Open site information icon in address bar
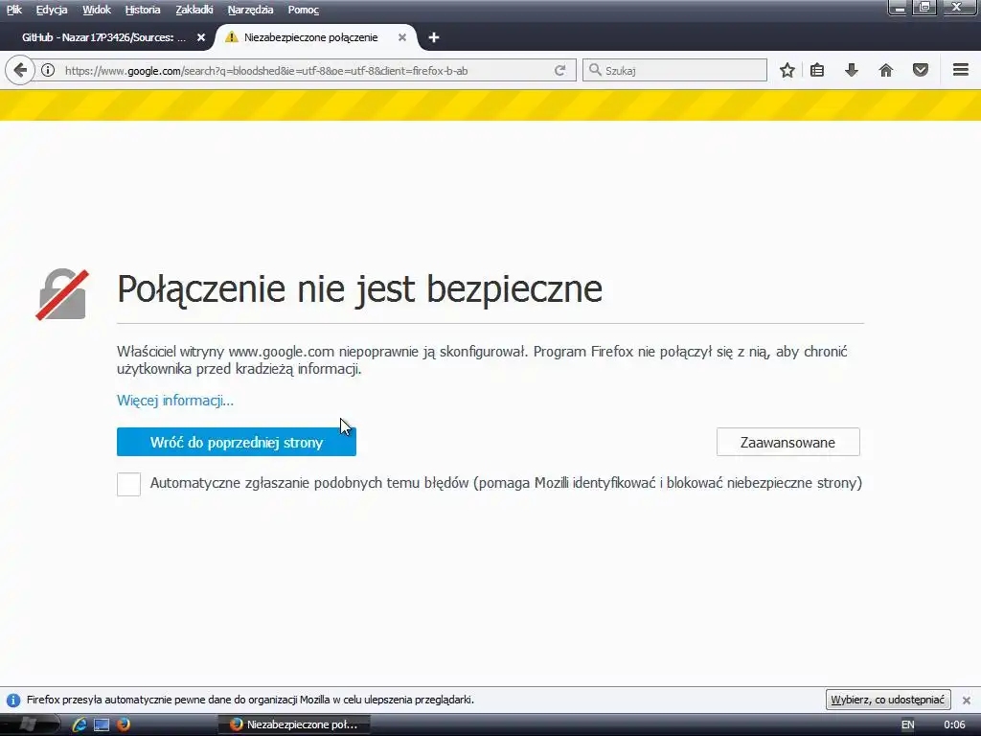Viewport: 981px width, 736px height. (x=48, y=70)
